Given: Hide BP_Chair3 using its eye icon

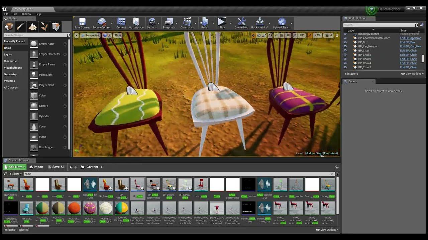Looking at the screenshot, I should [x=345, y=59].
